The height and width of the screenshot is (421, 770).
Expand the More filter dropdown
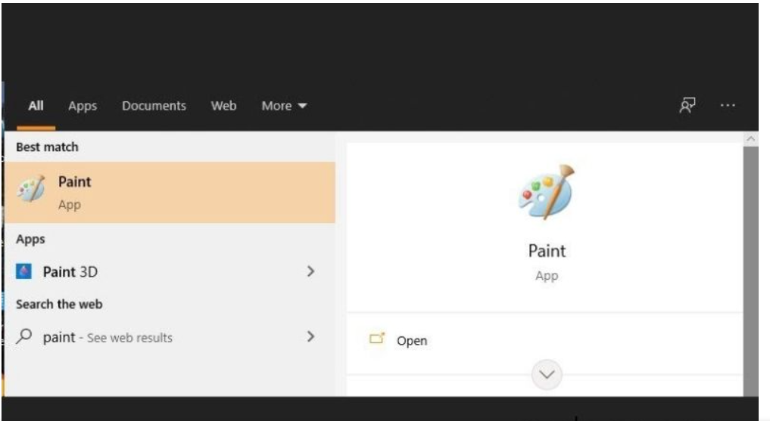[x=285, y=106]
